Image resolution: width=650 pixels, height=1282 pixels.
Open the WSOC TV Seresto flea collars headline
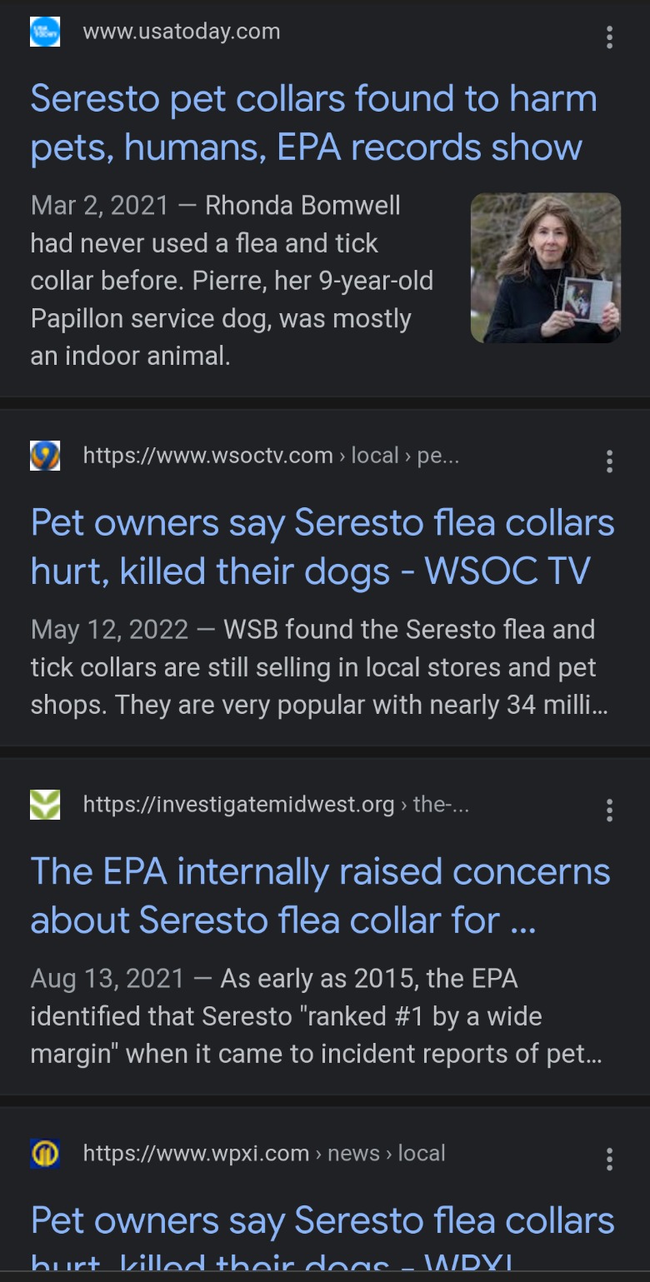coord(322,547)
